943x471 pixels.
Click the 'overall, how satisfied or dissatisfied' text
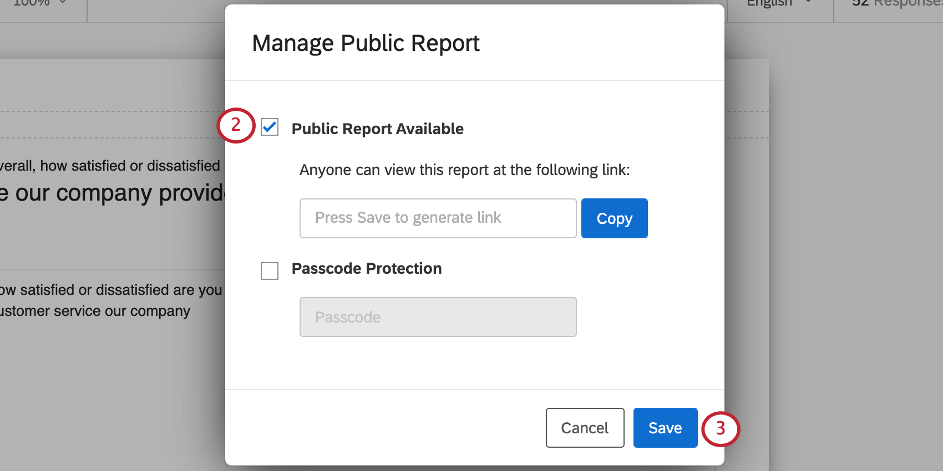coord(111,166)
